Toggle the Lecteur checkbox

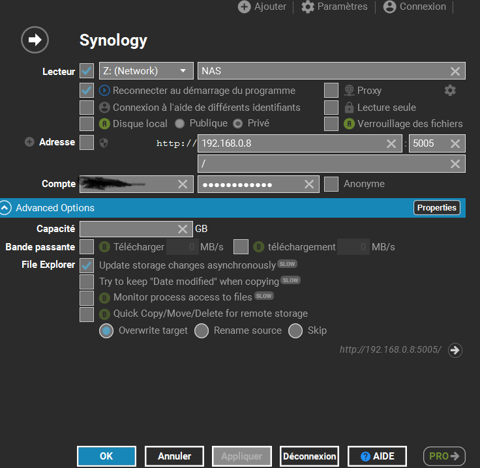[x=87, y=71]
